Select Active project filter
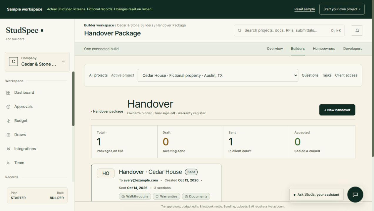 123,75
